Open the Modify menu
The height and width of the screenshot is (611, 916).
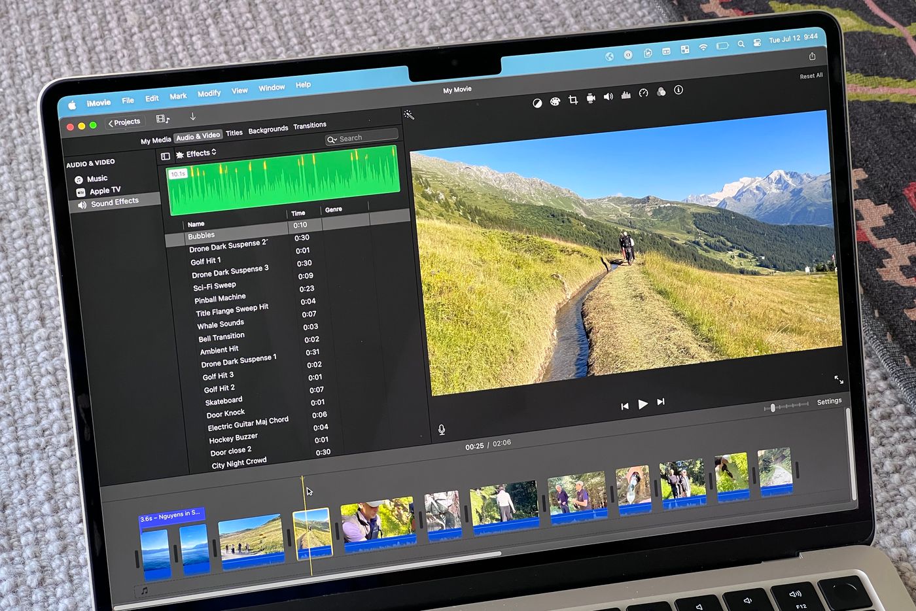pyautogui.click(x=209, y=94)
